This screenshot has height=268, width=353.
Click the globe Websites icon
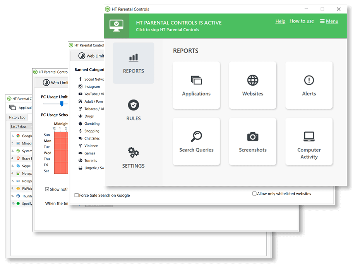point(253,80)
